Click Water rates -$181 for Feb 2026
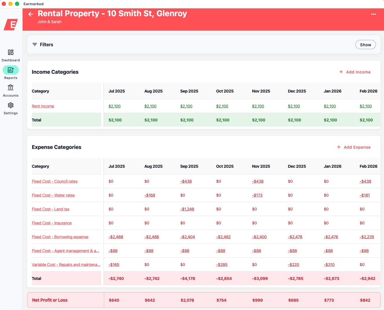The width and height of the screenshot is (384, 310). click(365, 195)
